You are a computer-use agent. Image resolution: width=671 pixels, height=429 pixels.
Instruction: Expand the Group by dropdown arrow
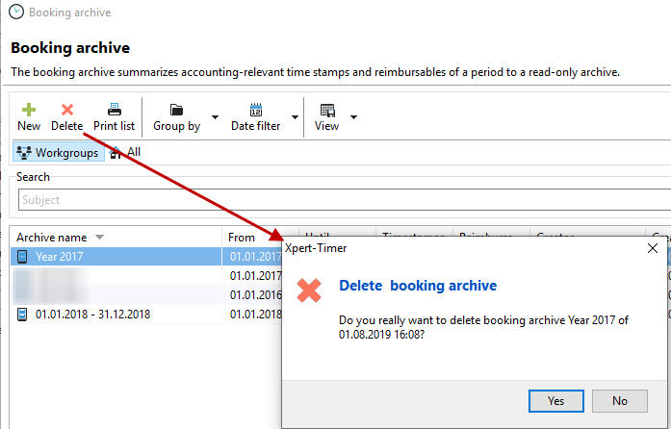(x=215, y=117)
